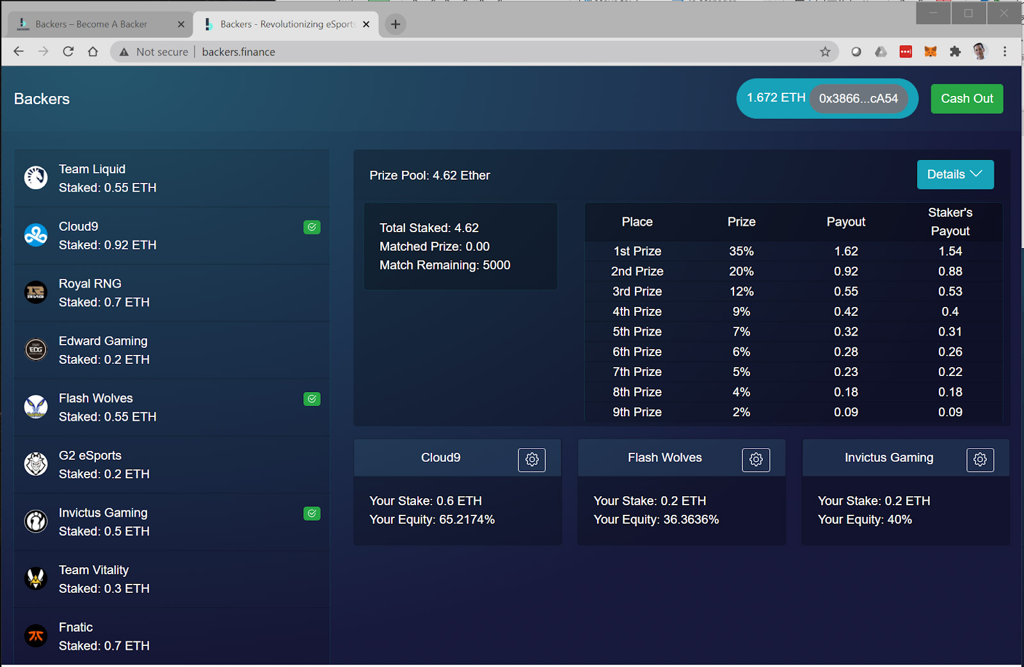Go back in browser history
Screen dimensions: 1024x667
[19, 52]
